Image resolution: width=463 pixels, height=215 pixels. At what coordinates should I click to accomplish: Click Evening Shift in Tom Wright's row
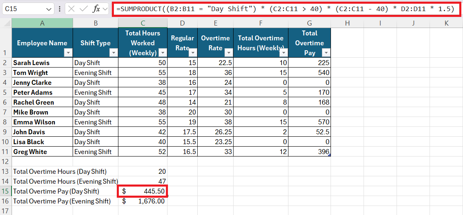(96, 72)
